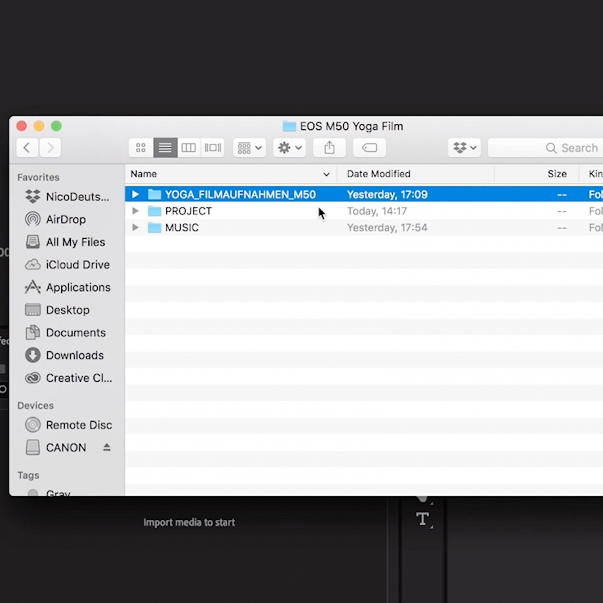603x603 pixels.
Task: Click the Devices sidebar heading
Action: pyautogui.click(x=35, y=405)
